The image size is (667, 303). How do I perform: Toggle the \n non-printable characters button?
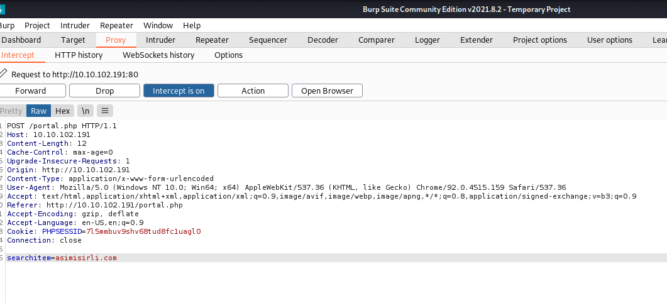(x=85, y=111)
